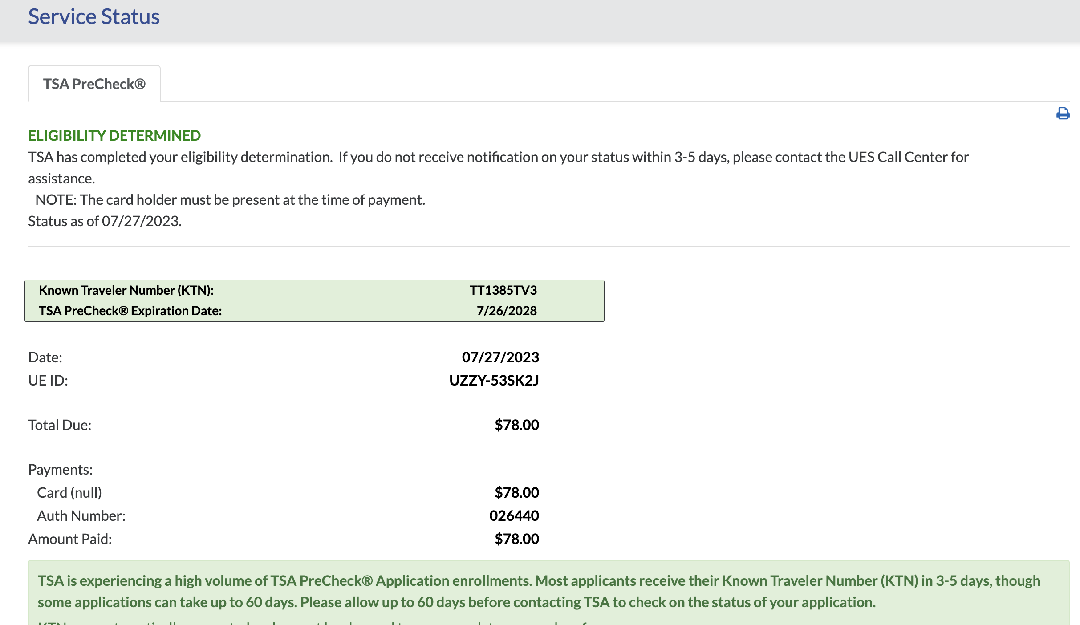The width and height of the screenshot is (1080, 625).
Task: Click the Auth Number value 026440
Action: [x=514, y=515]
